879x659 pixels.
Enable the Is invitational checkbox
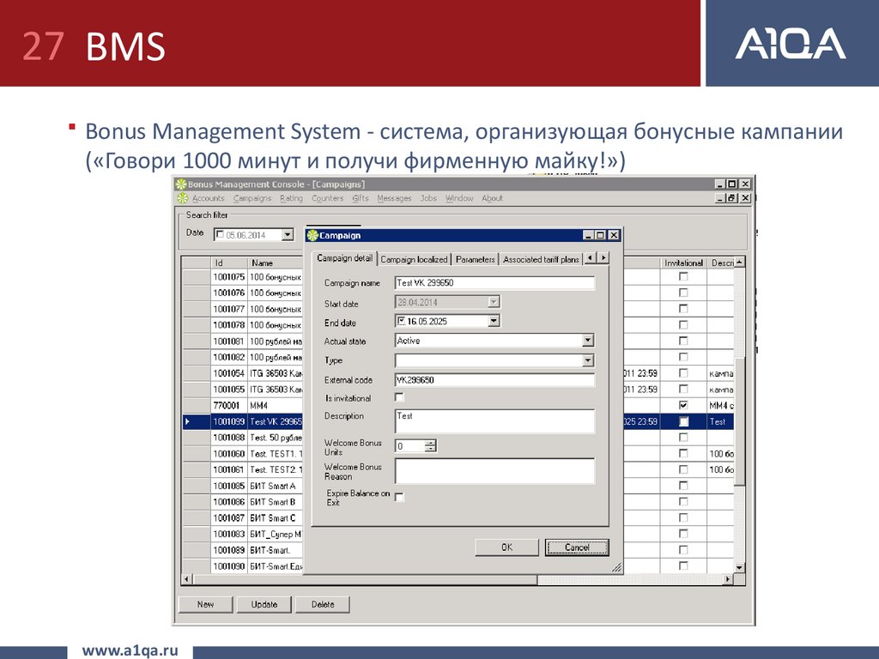click(399, 397)
